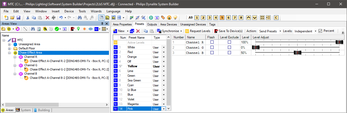Click the green location pin icon in Areas View
This screenshot has height=113, width=347.
[78, 29]
